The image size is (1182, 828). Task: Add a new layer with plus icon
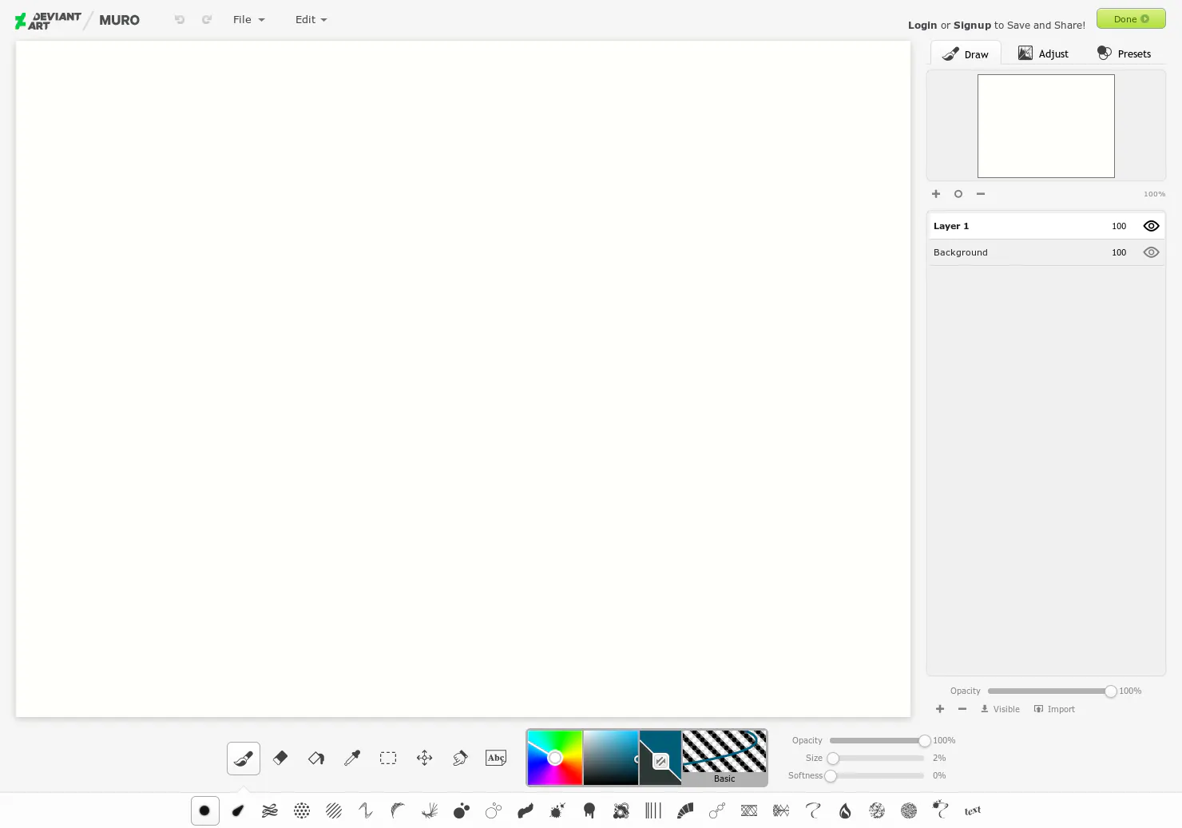[940, 709]
